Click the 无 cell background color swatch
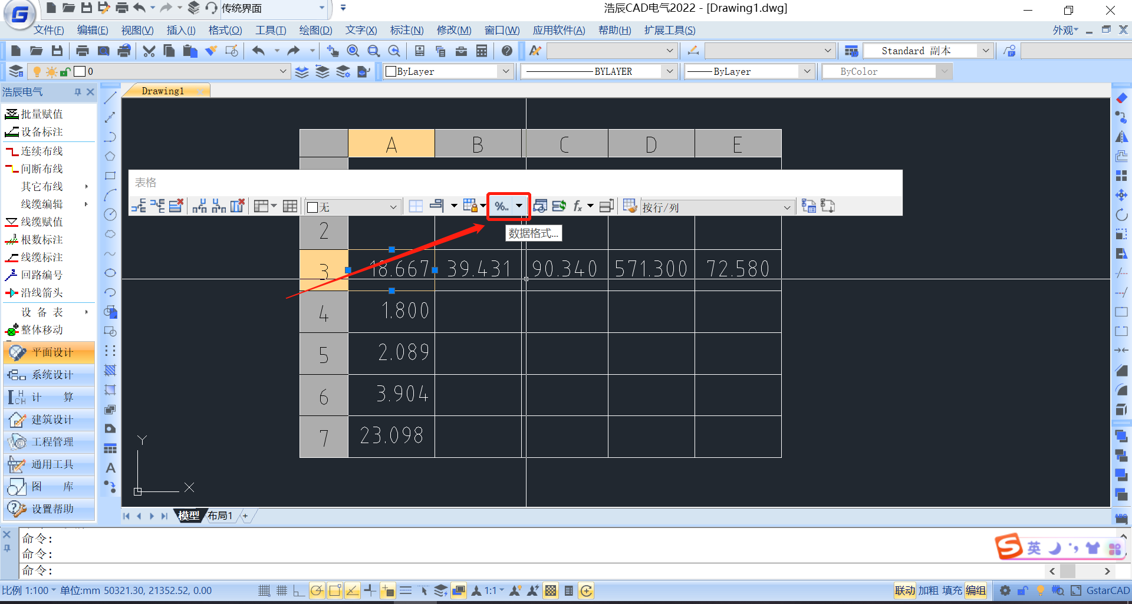 [x=313, y=207]
